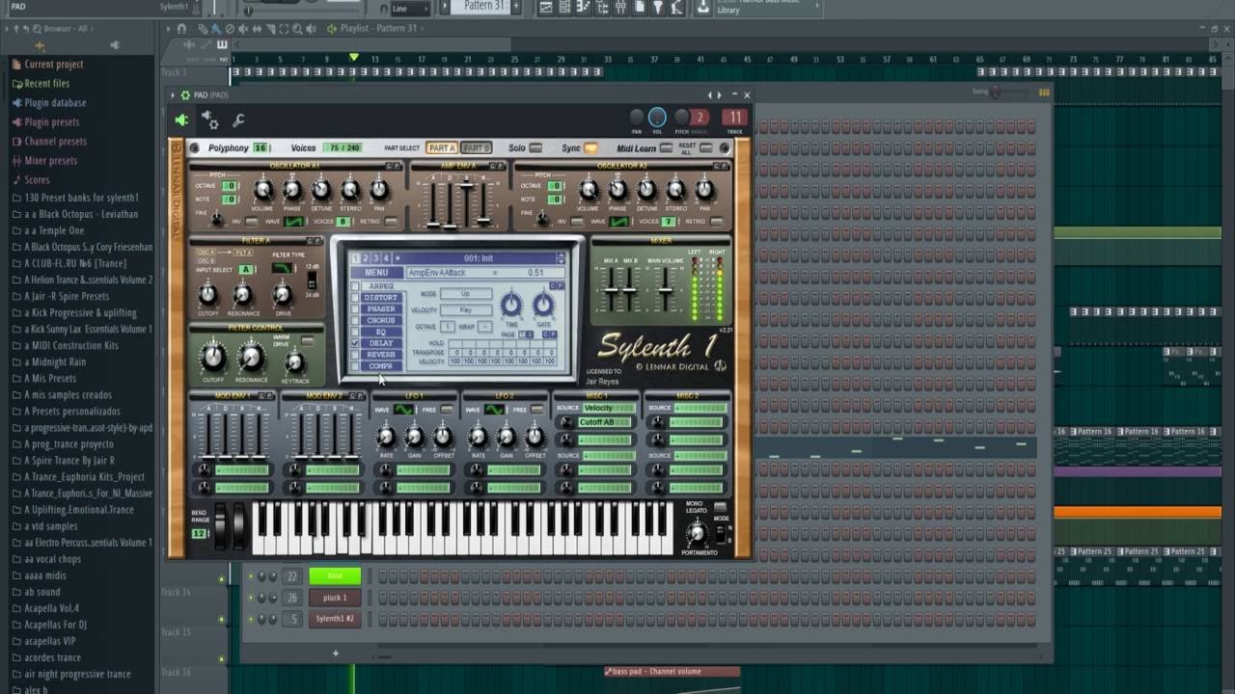Open the wrench tools icon in PAD

coord(238,120)
